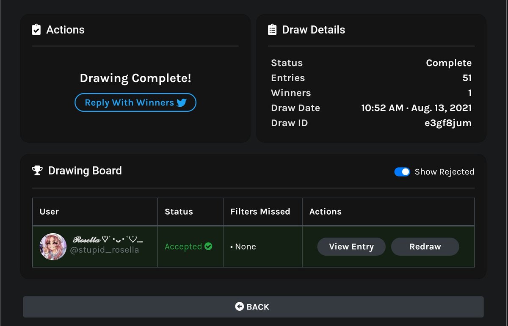
Task: Click the draw date 10:52 AM · Aug. 13, 2021
Action: (x=416, y=108)
